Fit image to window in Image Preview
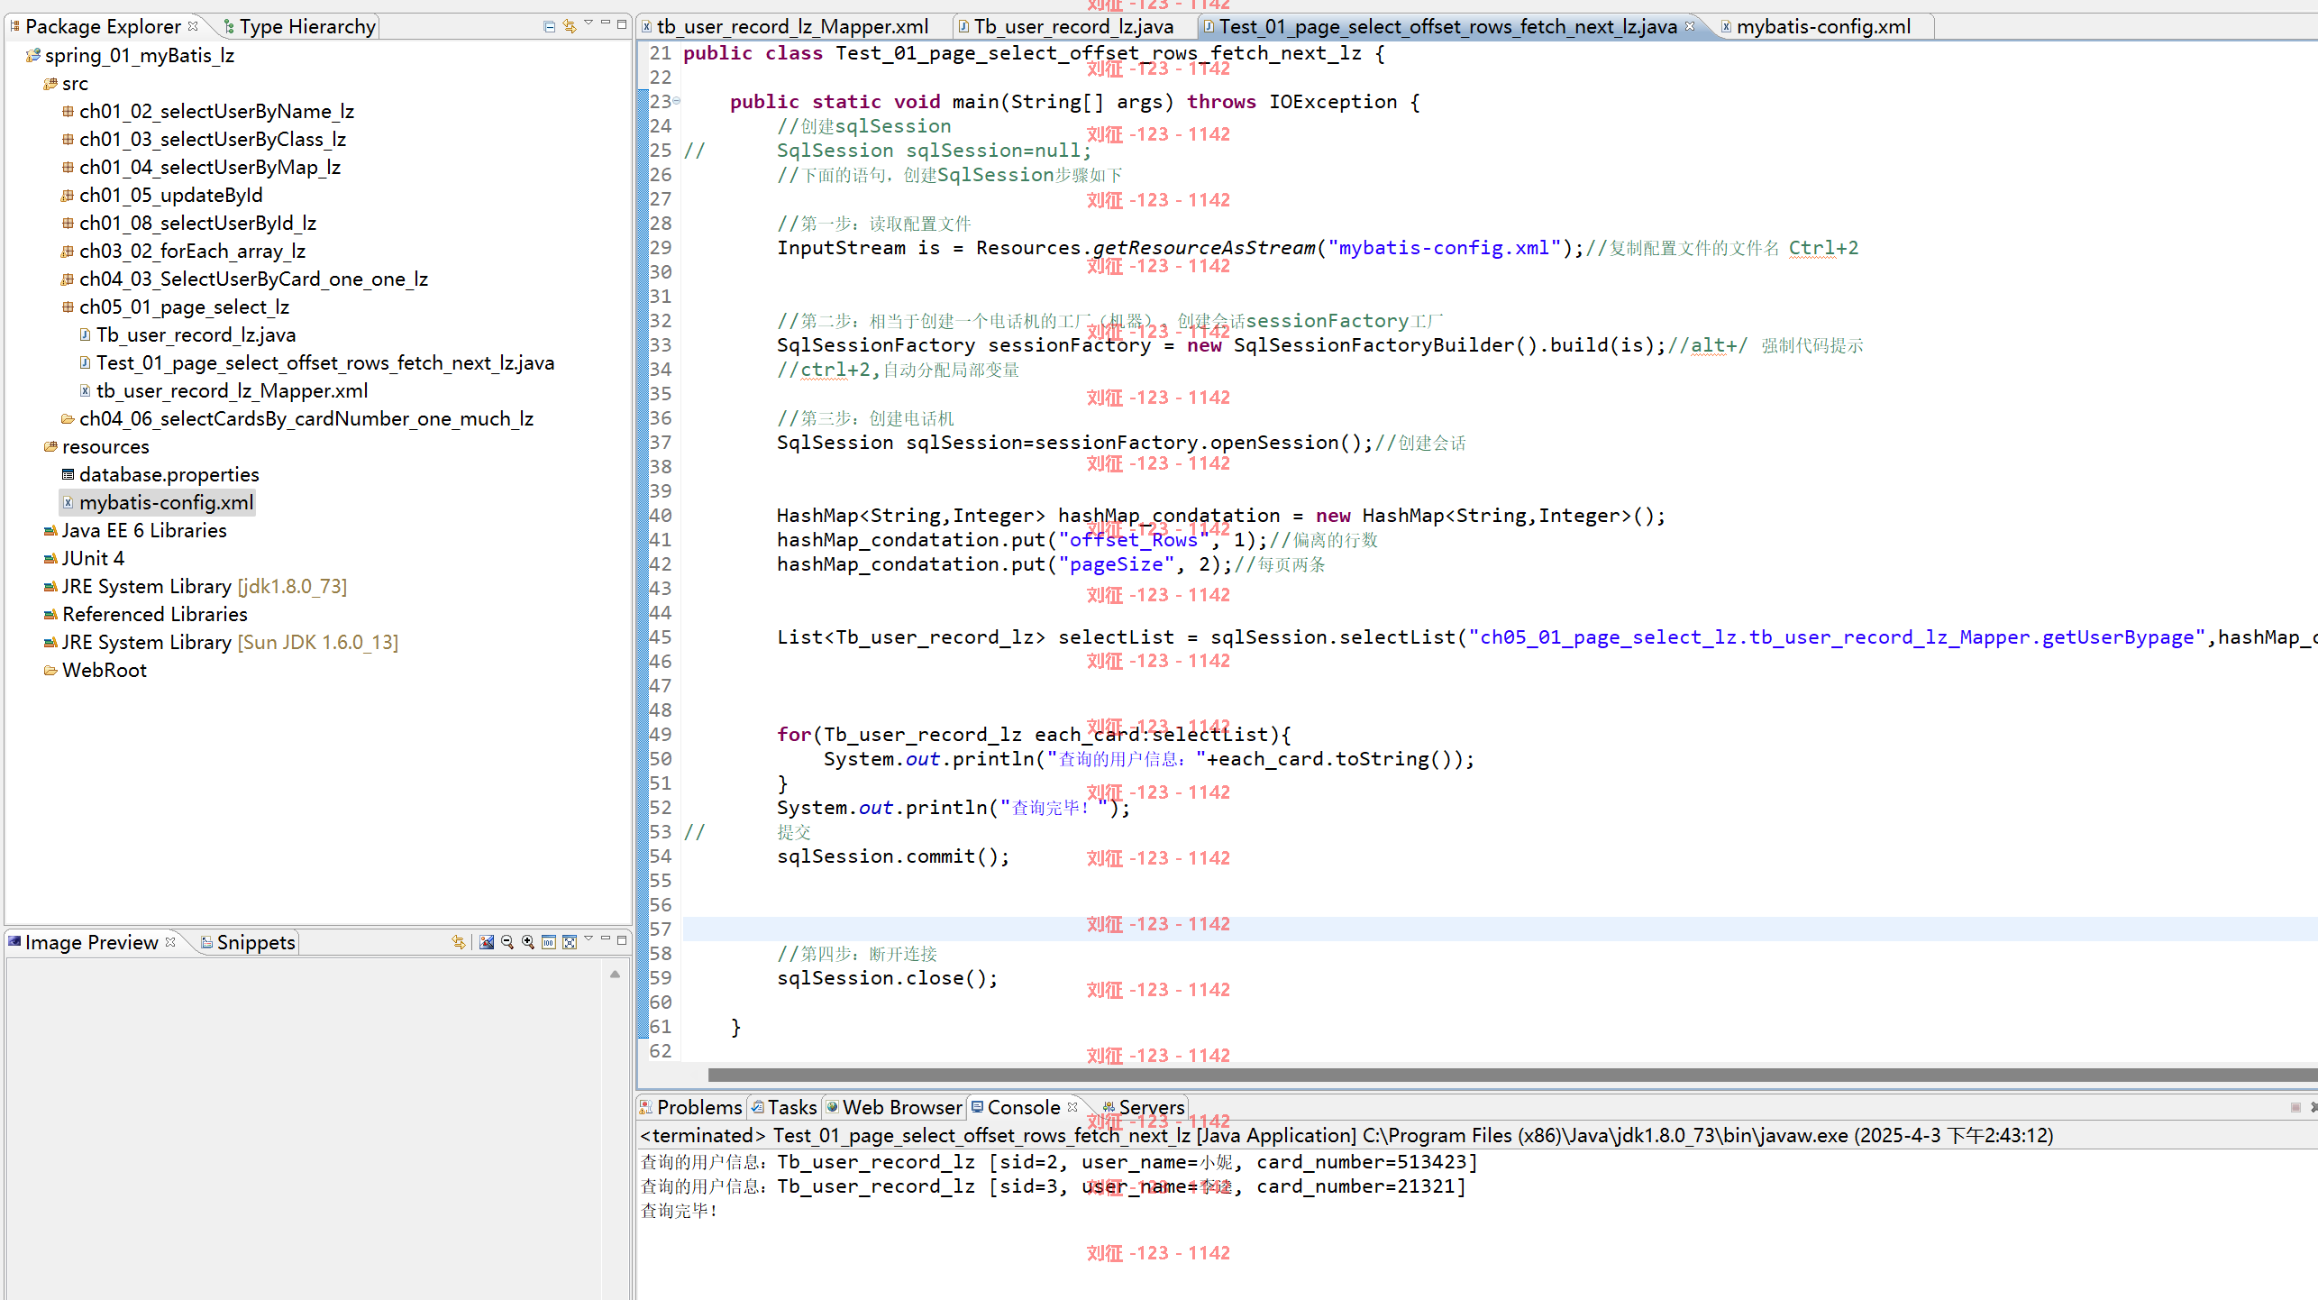The height and width of the screenshot is (1300, 2318). tap(570, 942)
